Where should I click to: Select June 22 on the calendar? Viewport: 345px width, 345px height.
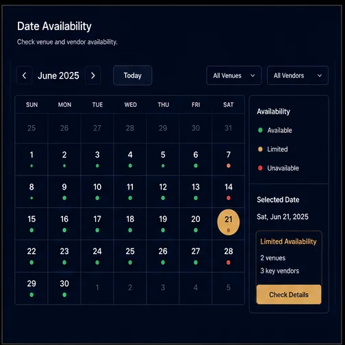31,256
